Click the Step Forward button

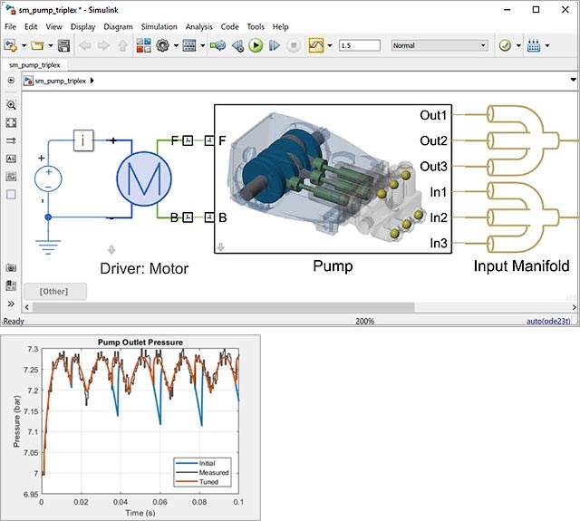[275, 45]
